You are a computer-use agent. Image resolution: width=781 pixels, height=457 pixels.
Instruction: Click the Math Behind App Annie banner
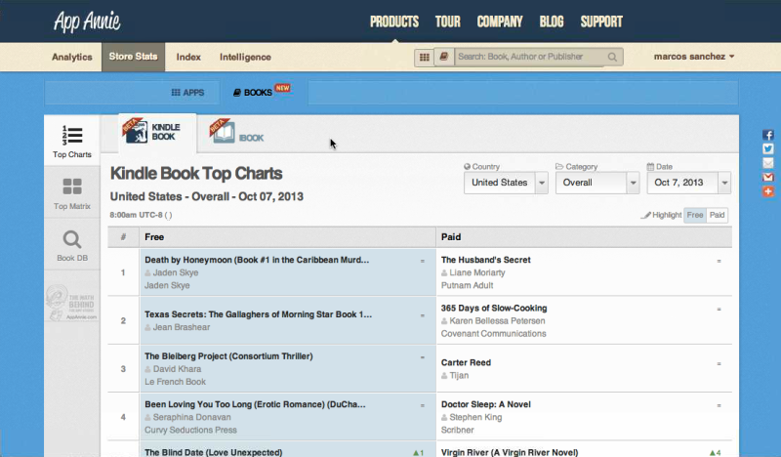coord(71,303)
